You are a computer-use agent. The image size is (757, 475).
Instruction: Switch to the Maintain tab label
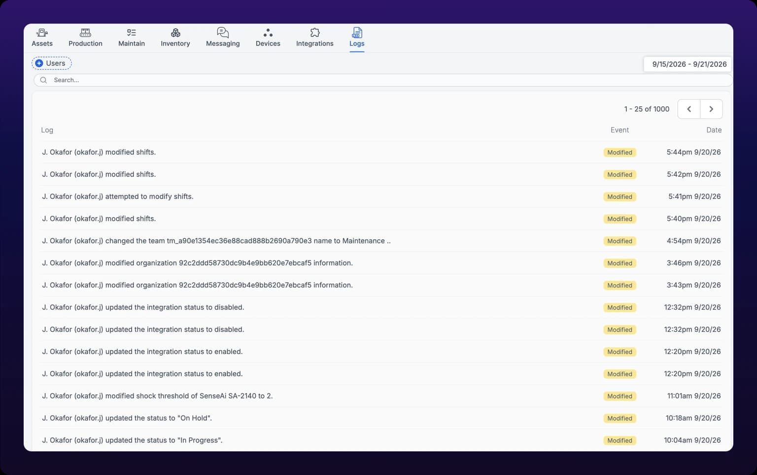pyautogui.click(x=132, y=43)
